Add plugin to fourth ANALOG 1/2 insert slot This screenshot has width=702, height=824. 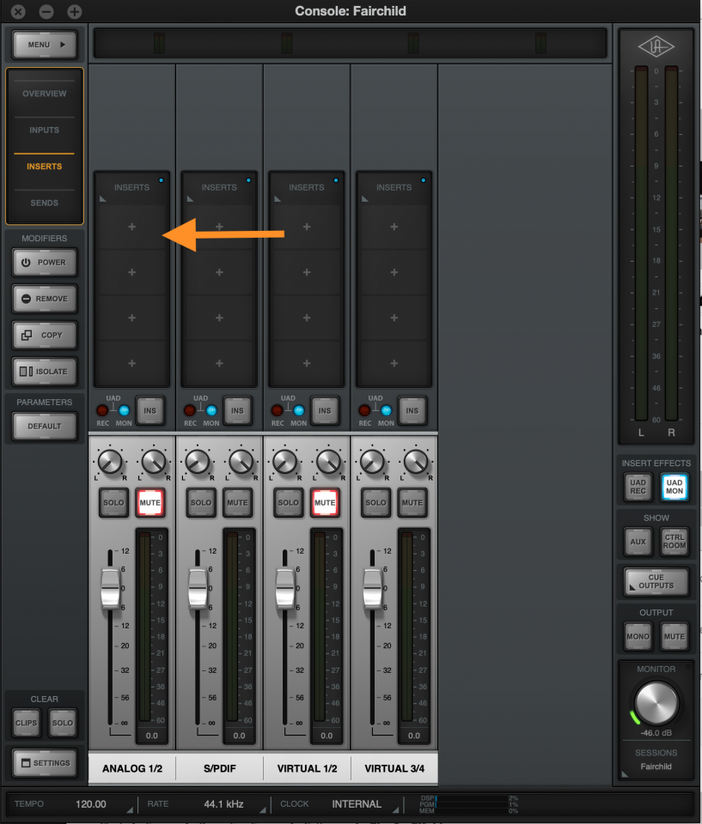click(131, 363)
